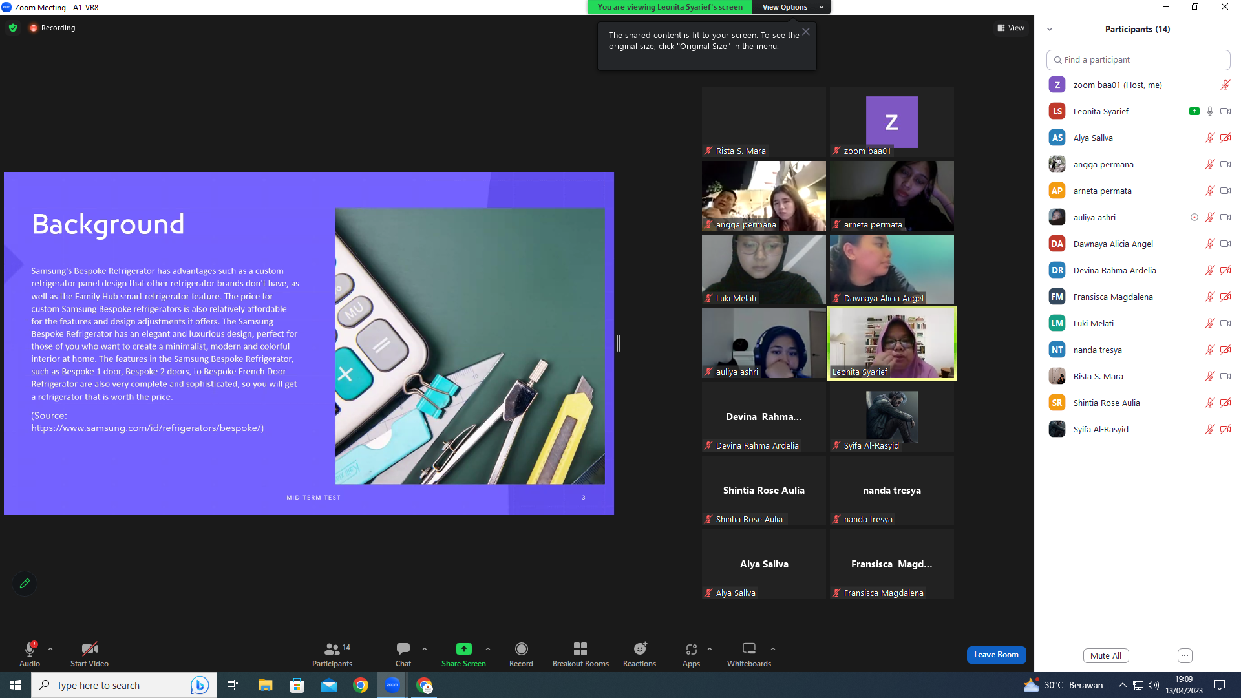Unmute using the Audio microphone button
Viewport: 1241px width, 698px height.
(30, 653)
